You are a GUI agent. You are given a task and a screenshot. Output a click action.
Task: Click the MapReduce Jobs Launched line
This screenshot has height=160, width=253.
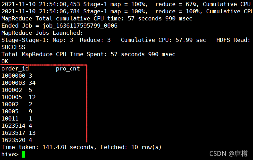point(42,33)
